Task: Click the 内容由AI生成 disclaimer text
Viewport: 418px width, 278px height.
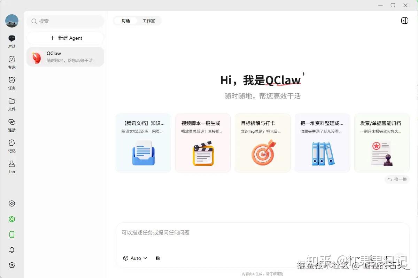Action: tap(263, 274)
